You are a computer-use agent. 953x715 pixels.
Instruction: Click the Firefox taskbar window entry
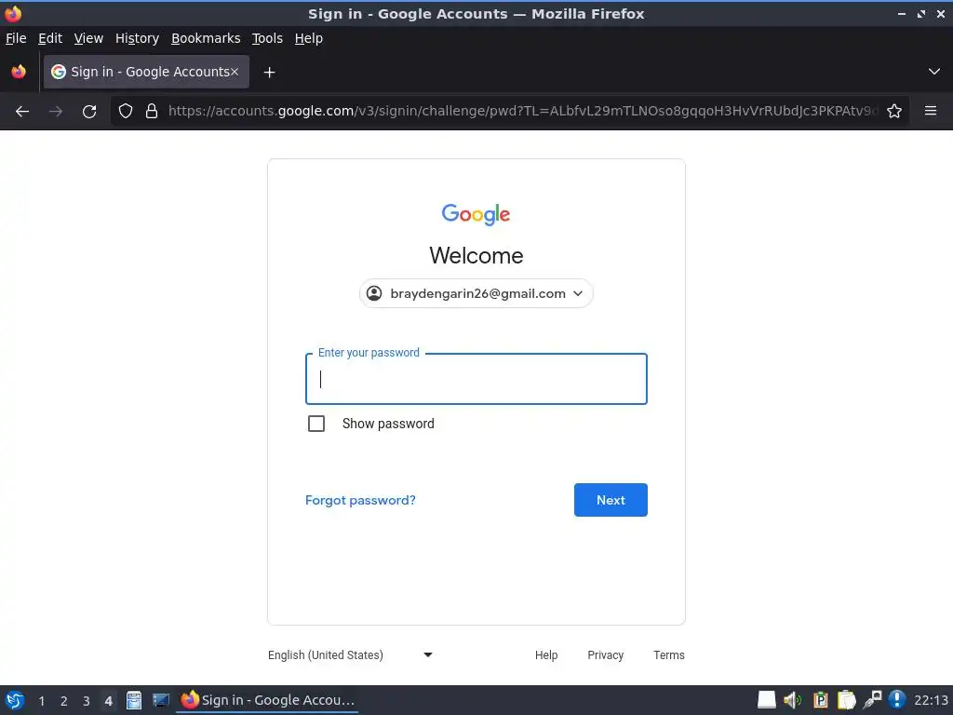pos(267,700)
